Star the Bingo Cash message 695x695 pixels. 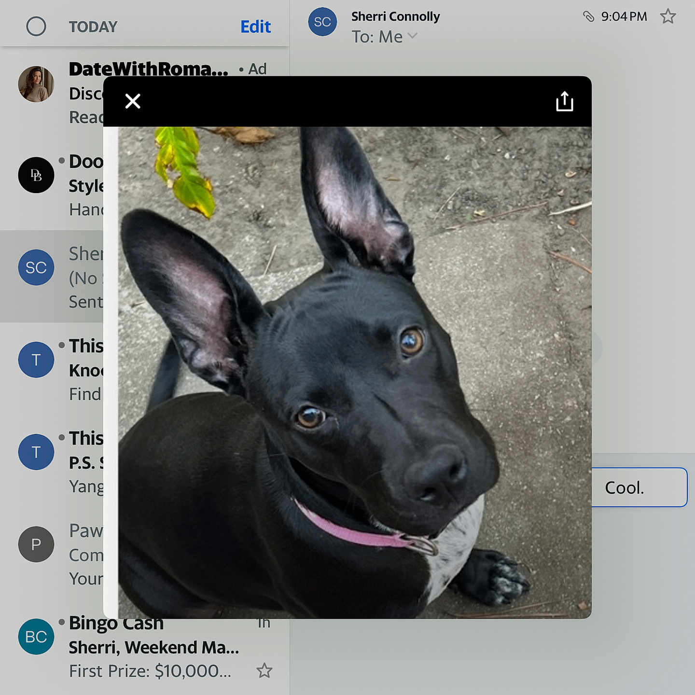tap(264, 670)
